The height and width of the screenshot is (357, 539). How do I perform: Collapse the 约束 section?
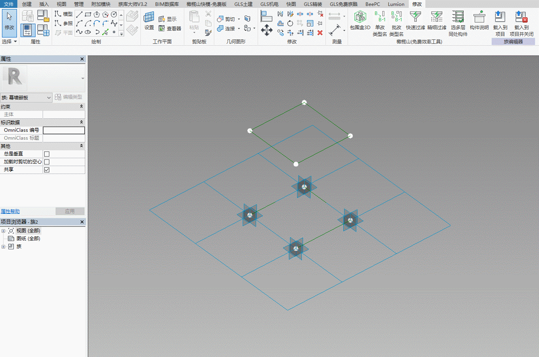[x=82, y=107]
